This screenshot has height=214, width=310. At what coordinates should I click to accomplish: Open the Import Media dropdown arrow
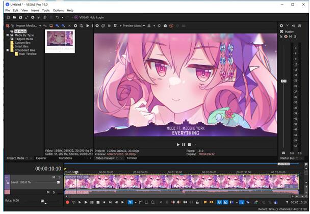pos(40,25)
